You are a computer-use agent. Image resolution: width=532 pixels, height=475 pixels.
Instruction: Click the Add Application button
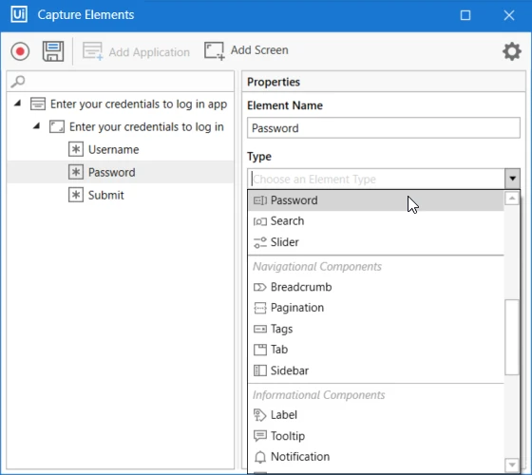137,52
